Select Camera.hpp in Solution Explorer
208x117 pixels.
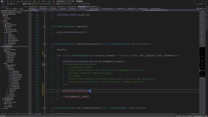pyautogui.click(x=12, y=56)
